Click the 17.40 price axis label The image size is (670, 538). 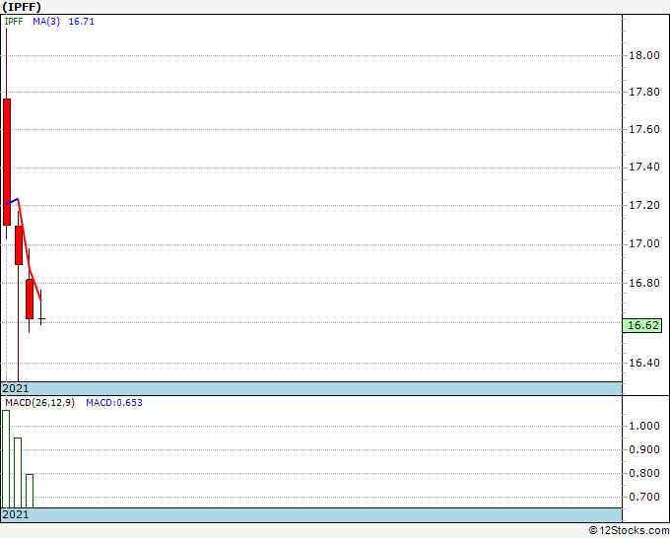pos(644,167)
